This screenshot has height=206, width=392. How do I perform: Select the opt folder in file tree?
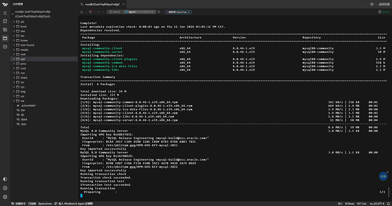point(44,59)
